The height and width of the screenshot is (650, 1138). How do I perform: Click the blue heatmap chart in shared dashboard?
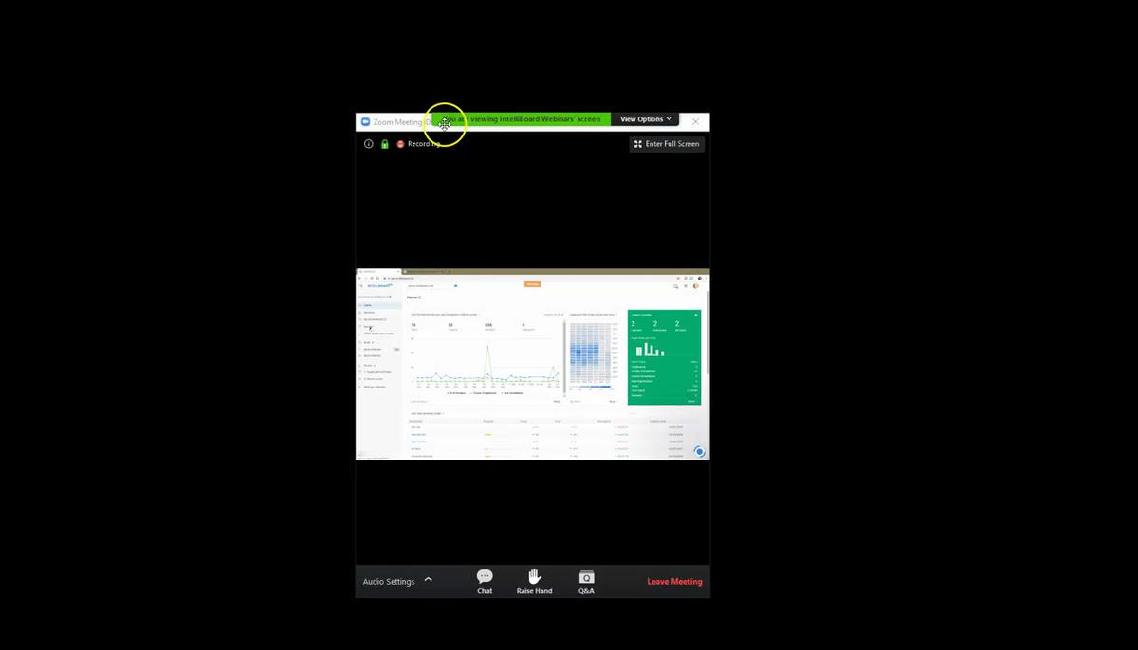coord(594,354)
